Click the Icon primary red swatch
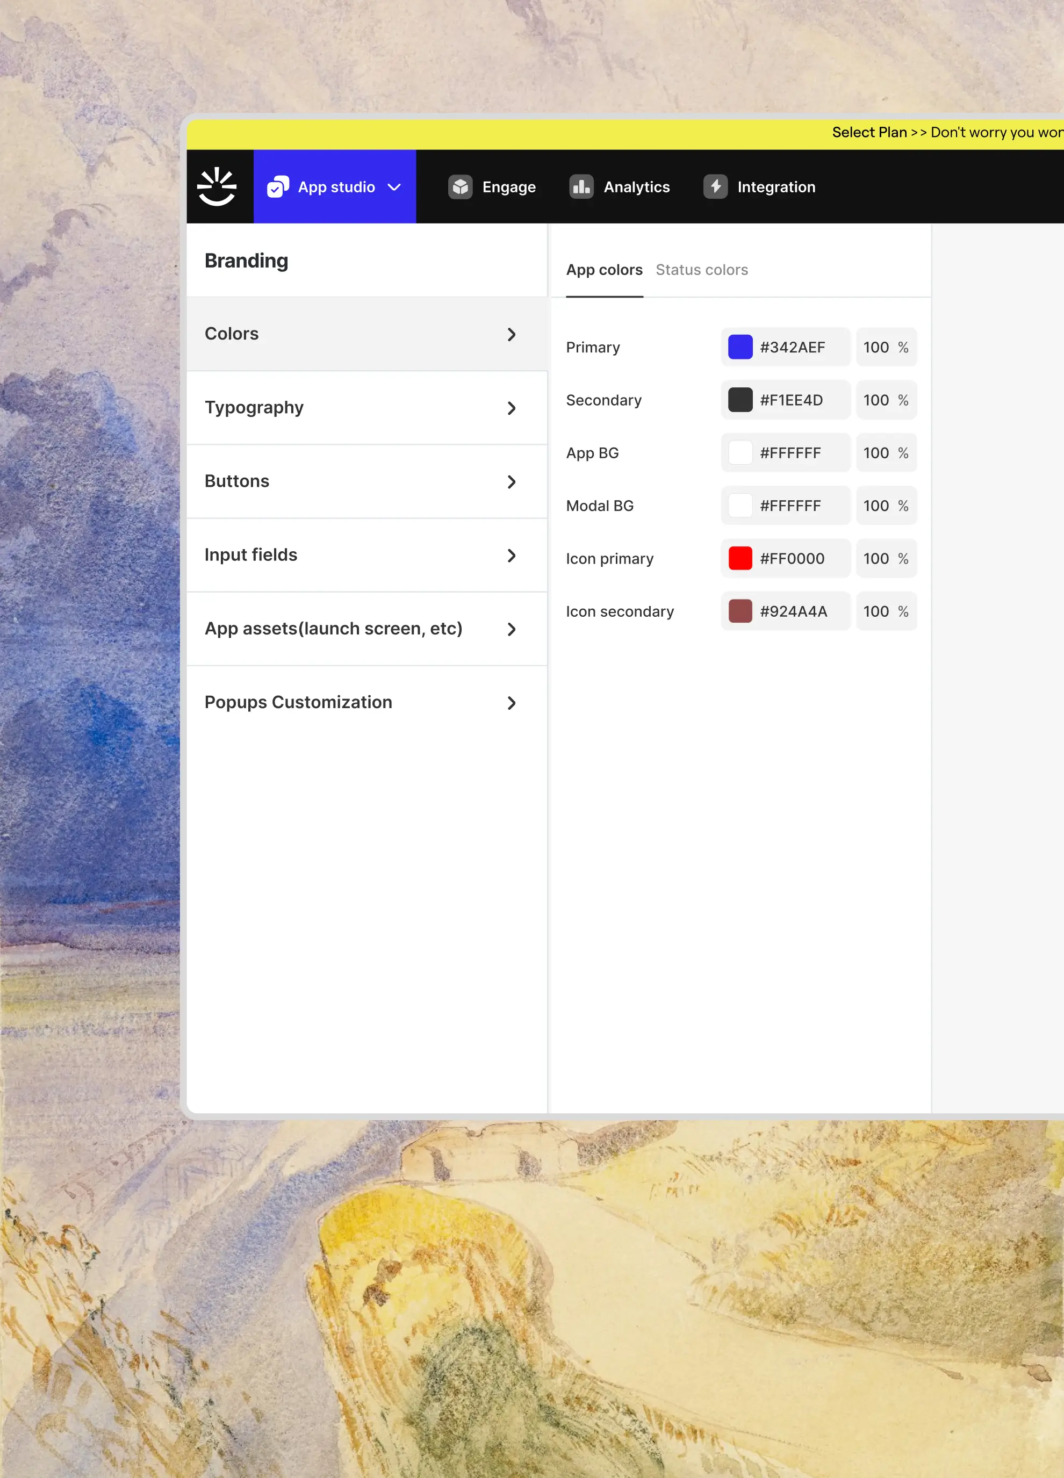Screen dimensions: 1064x1478 pos(740,559)
